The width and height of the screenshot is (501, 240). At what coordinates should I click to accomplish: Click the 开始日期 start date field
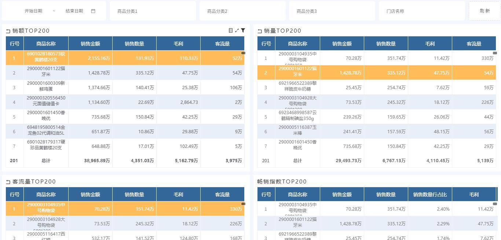coord(33,11)
